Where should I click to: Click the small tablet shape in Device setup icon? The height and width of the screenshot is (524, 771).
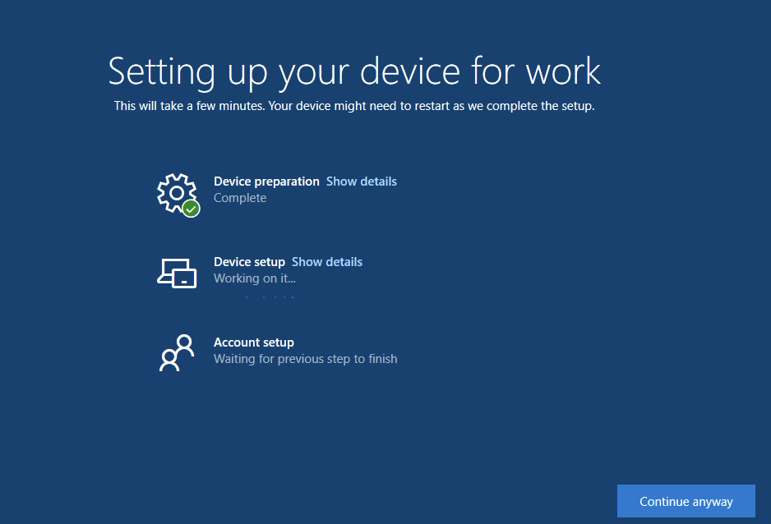pyautogui.click(x=186, y=278)
